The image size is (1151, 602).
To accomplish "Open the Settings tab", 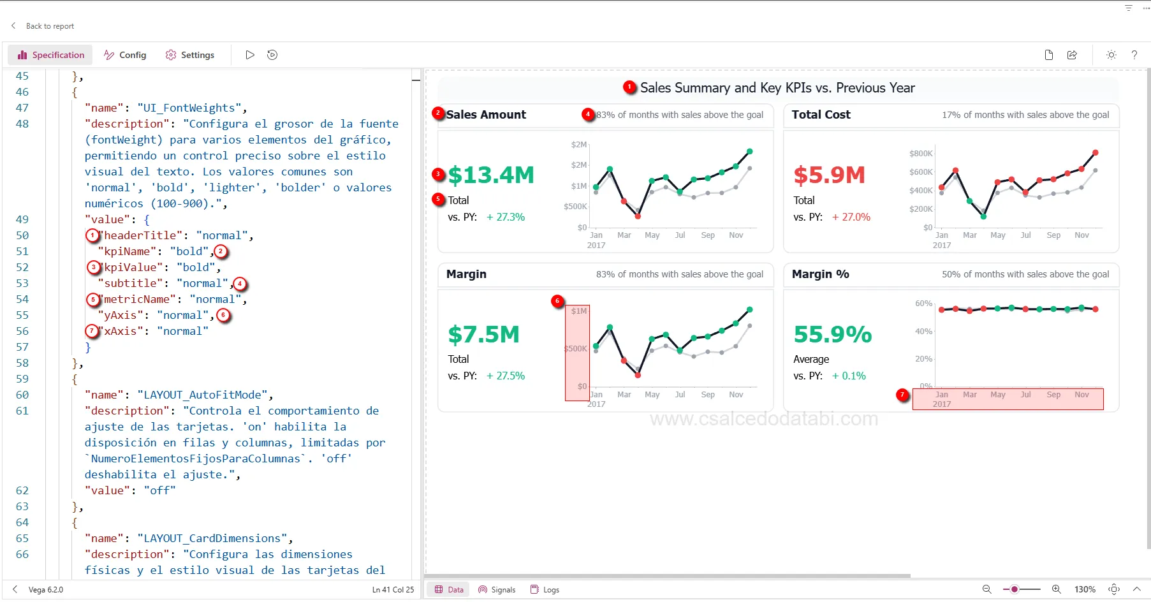I will tap(190, 55).
